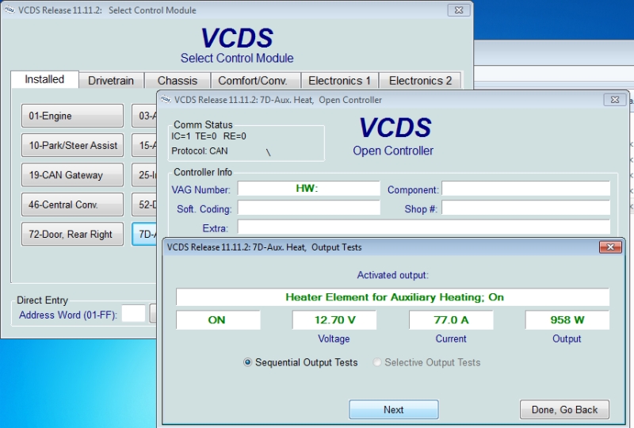The height and width of the screenshot is (428, 634).
Task: Click the VCDS icon in Select Control Module title bar
Action: click(x=10, y=10)
